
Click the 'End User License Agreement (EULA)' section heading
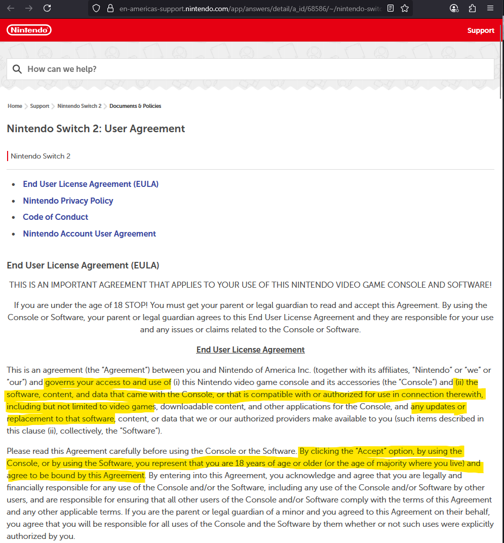[83, 265]
